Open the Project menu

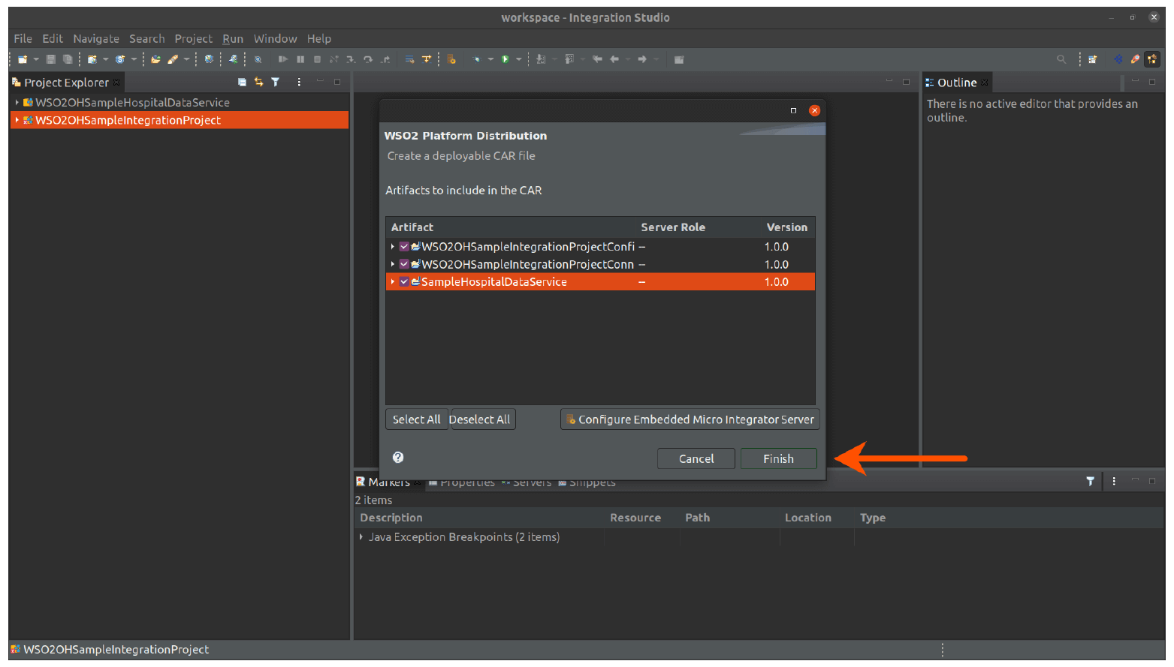pos(193,38)
